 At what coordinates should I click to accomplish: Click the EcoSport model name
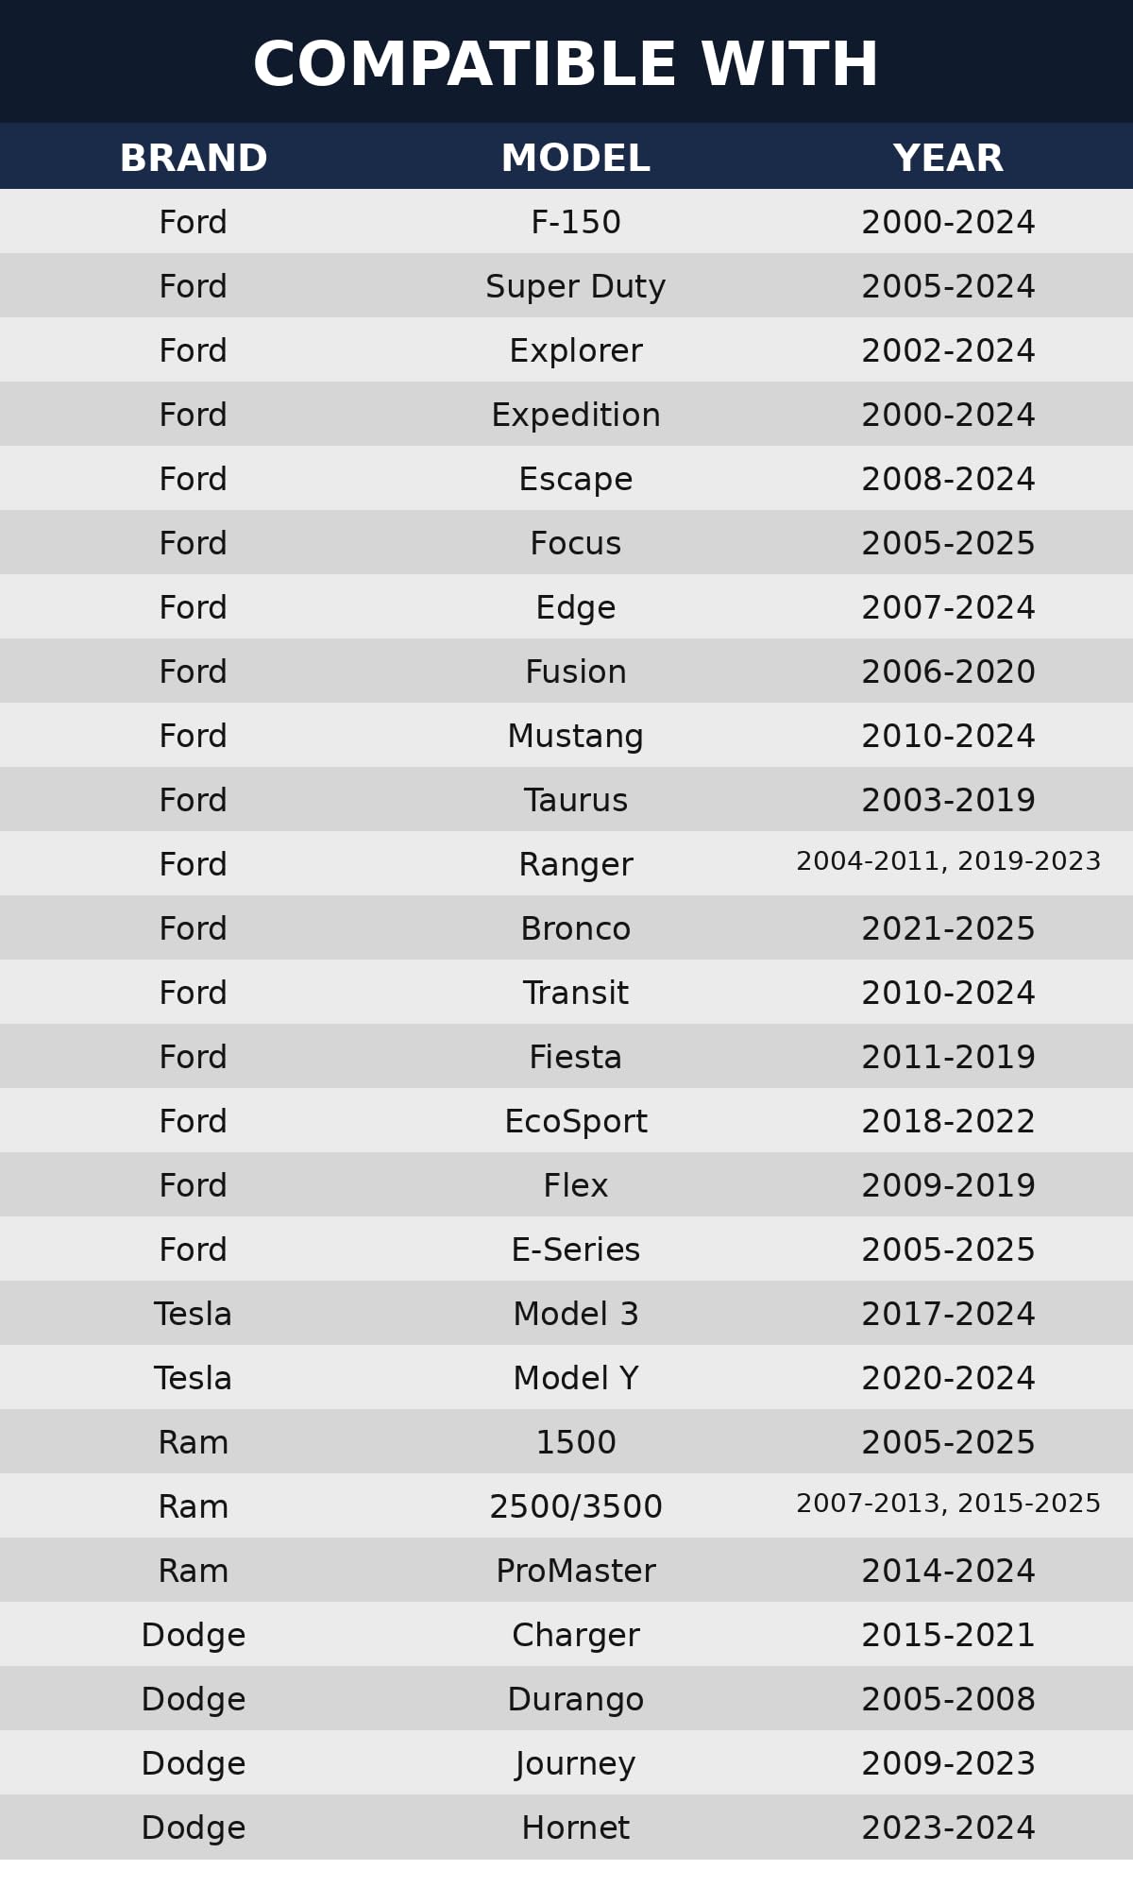pos(575,1122)
